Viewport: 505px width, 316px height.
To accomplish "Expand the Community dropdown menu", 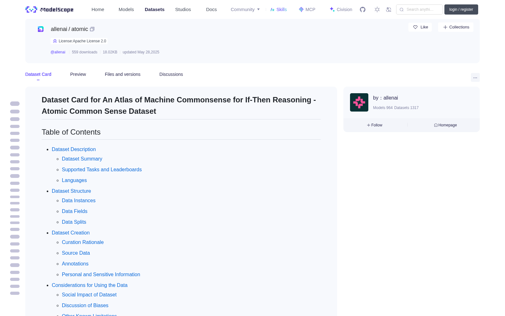I will click(245, 9).
